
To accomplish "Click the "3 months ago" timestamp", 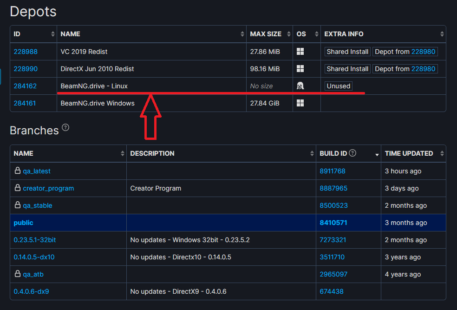I will (x=406, y=223).
